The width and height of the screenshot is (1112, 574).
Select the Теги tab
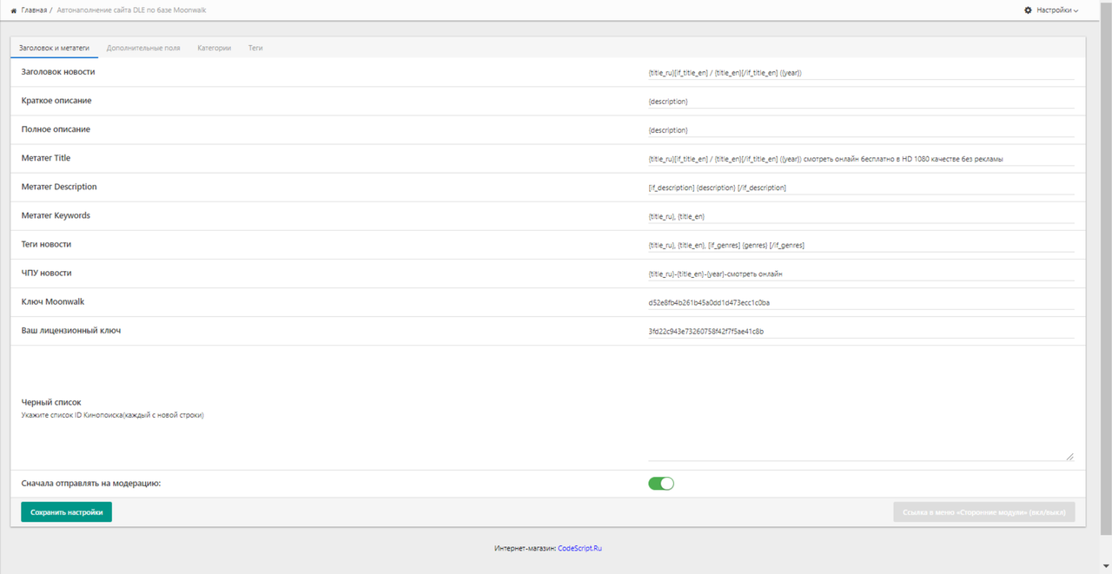coord(255,48)
